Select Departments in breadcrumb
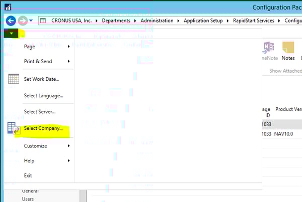Viewport: 302px width, 202px height. [x=116, y=21]
